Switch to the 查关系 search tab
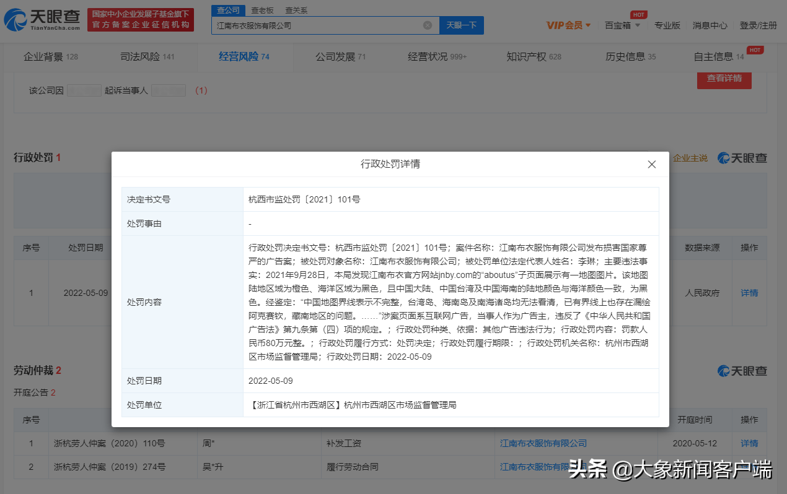 (296, 11)
